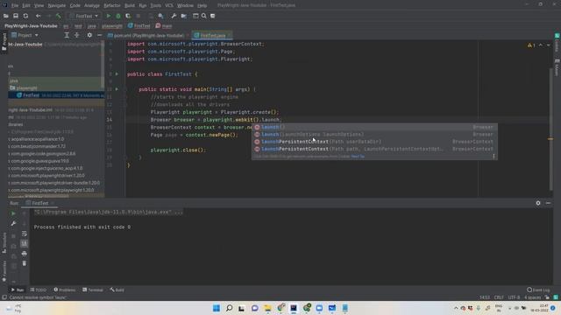Open Run panel settings gear
The width and height of the screenshot is (561, 315).
coord(538,203)
